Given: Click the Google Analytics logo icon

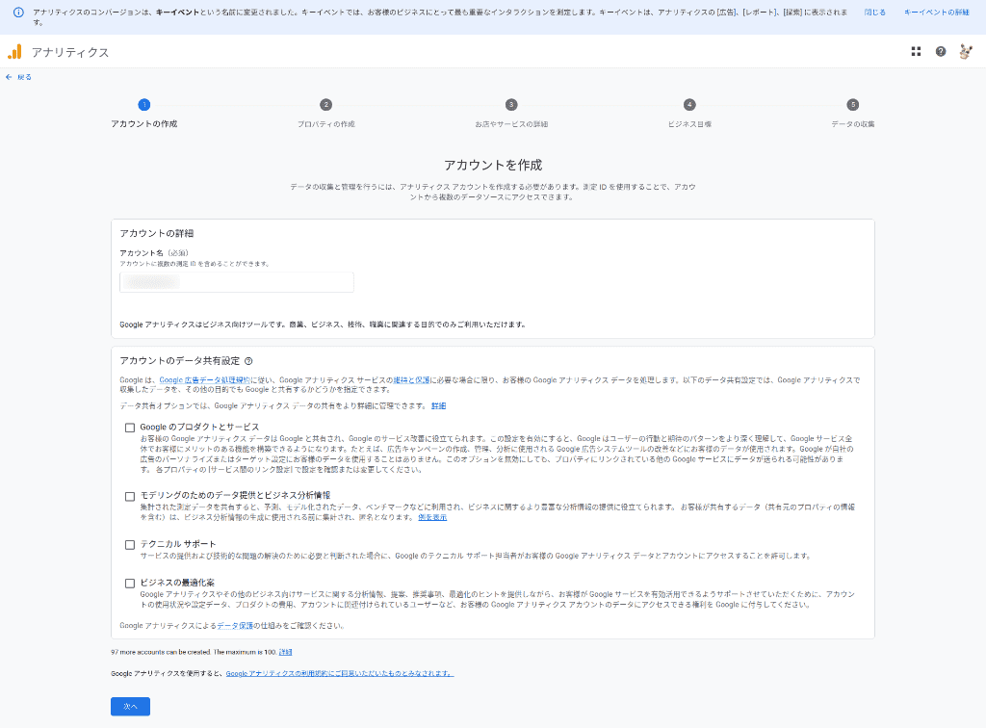Looking at the screenshot, I should 14,52.
